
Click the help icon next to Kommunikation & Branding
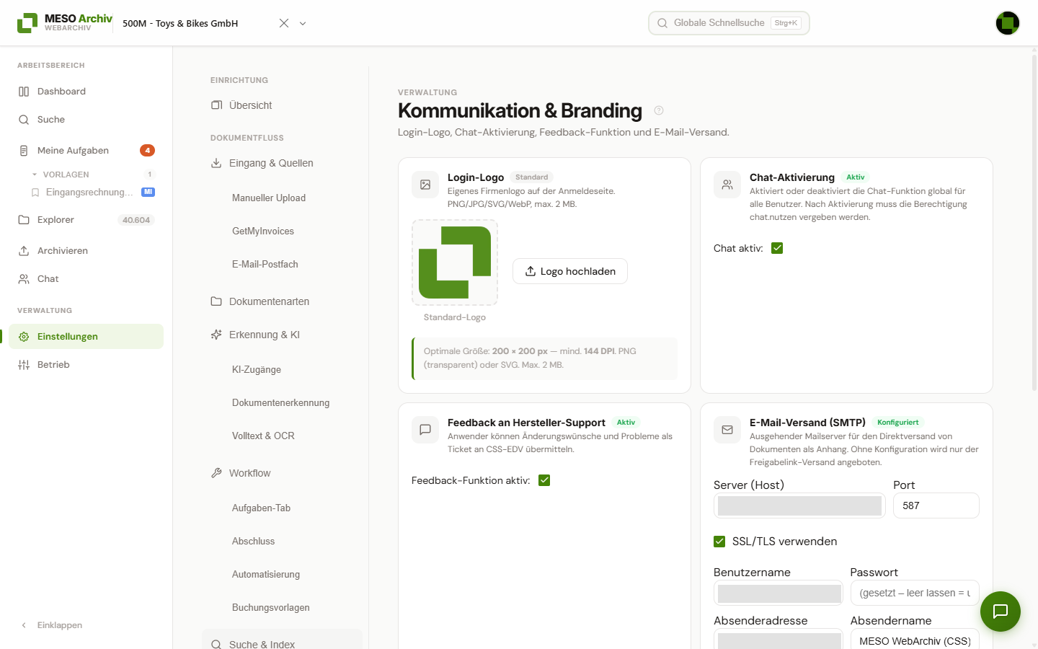pos(659,110)
